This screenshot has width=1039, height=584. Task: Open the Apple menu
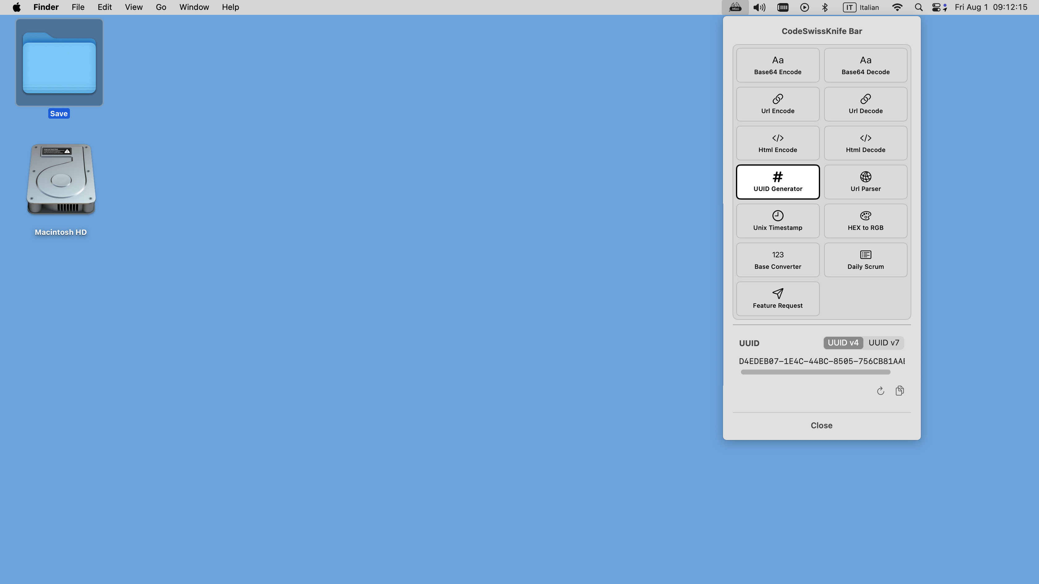coord(16,7)
